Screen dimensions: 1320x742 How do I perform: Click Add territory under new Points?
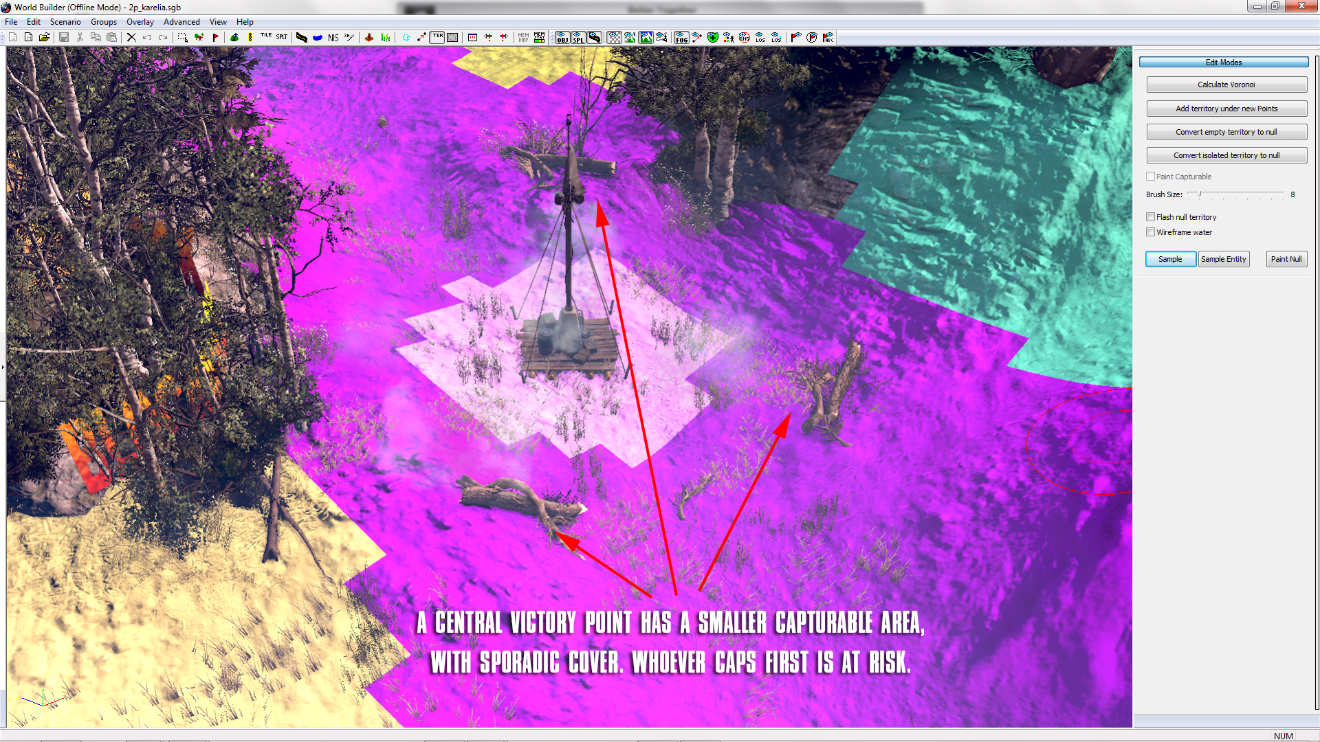1226,109
